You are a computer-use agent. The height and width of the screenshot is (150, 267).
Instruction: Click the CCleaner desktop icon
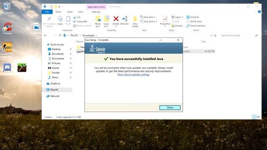coord(7,28)
